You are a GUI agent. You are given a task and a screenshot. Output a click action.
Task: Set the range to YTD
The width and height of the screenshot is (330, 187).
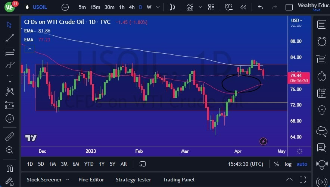(x=89, y=164)
